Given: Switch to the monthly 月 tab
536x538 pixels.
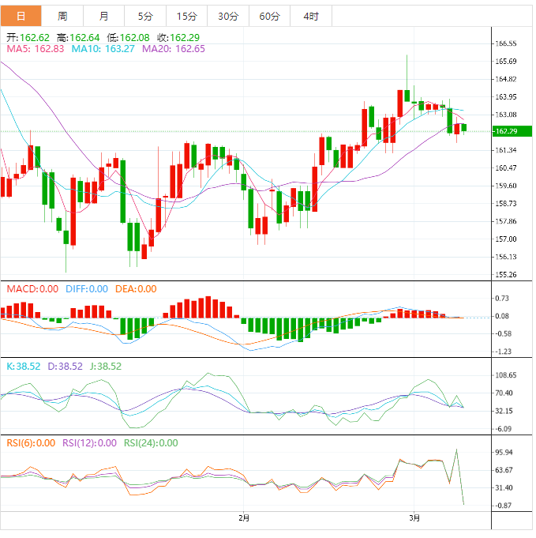Looking at the screenshot, I should [104, 16].
